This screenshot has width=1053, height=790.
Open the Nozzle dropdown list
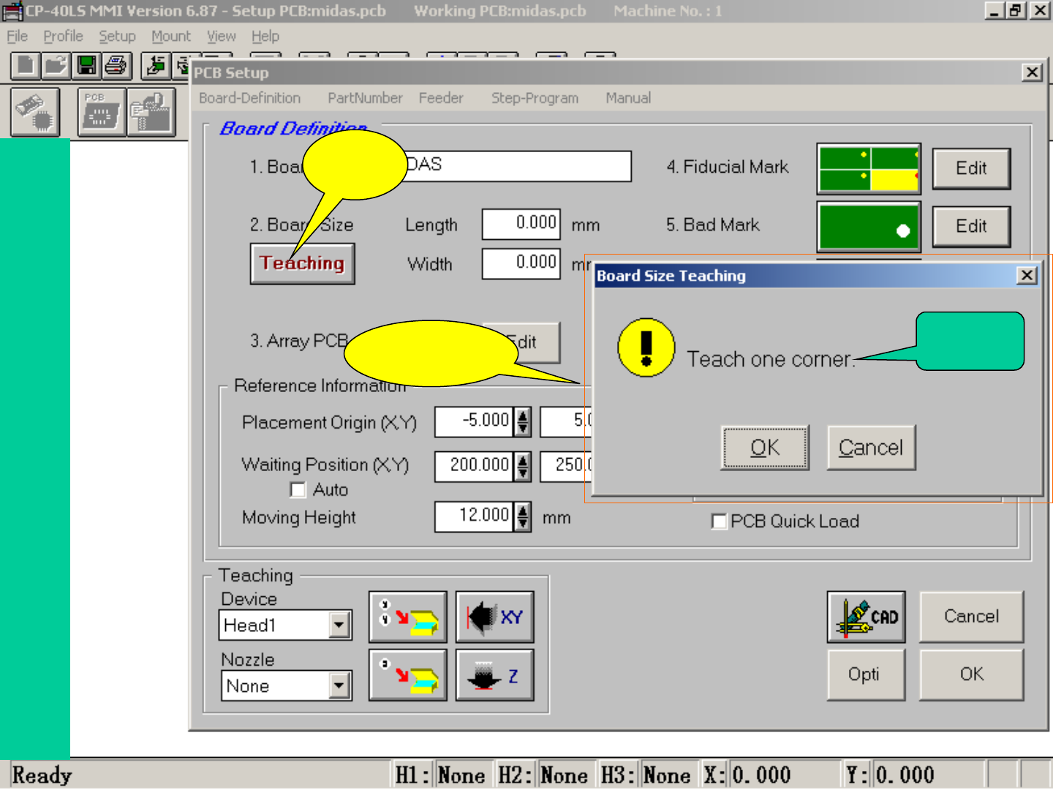338,686
